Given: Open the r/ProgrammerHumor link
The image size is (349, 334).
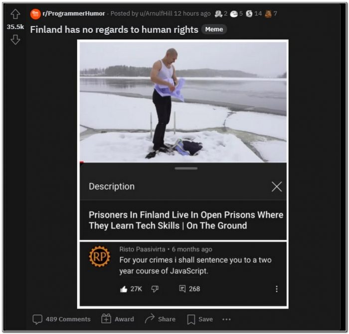Looking at the screenshot, I should coord(74,13).
